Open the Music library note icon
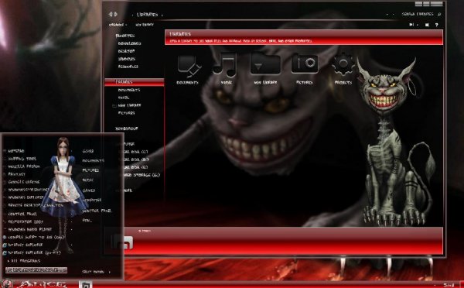This screenshot has width=464, height=288. (225, 64)
